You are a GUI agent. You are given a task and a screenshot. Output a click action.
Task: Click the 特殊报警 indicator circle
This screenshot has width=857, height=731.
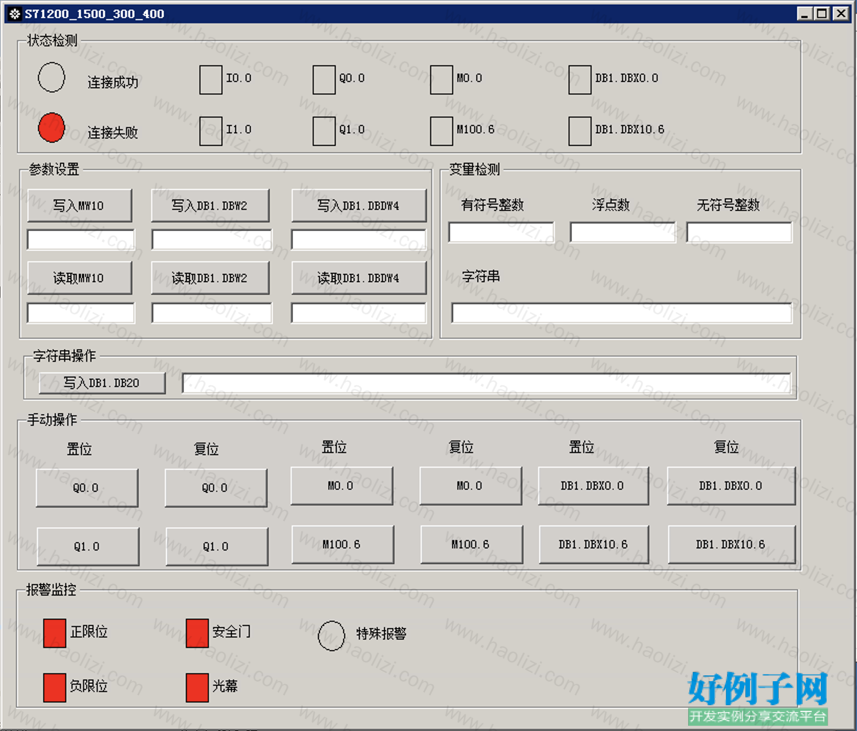coord(331,636)
